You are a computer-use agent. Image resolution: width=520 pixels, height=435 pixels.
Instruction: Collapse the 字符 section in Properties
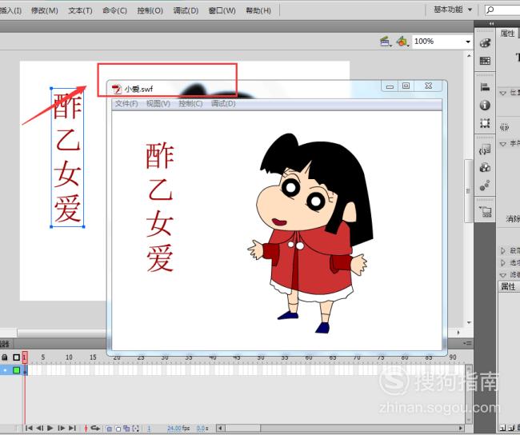pyautogui.click(x=502, y=144)
